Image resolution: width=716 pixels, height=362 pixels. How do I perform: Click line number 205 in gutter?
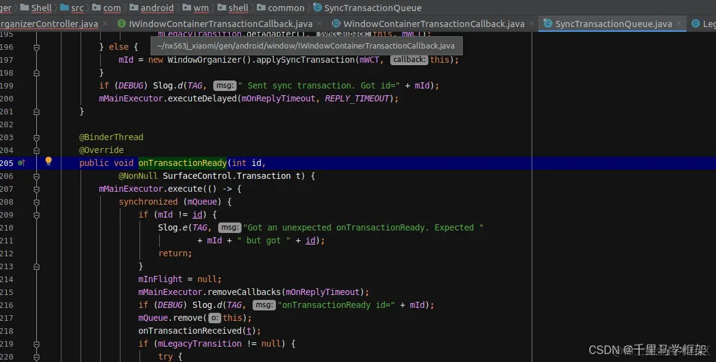[7, 163]
